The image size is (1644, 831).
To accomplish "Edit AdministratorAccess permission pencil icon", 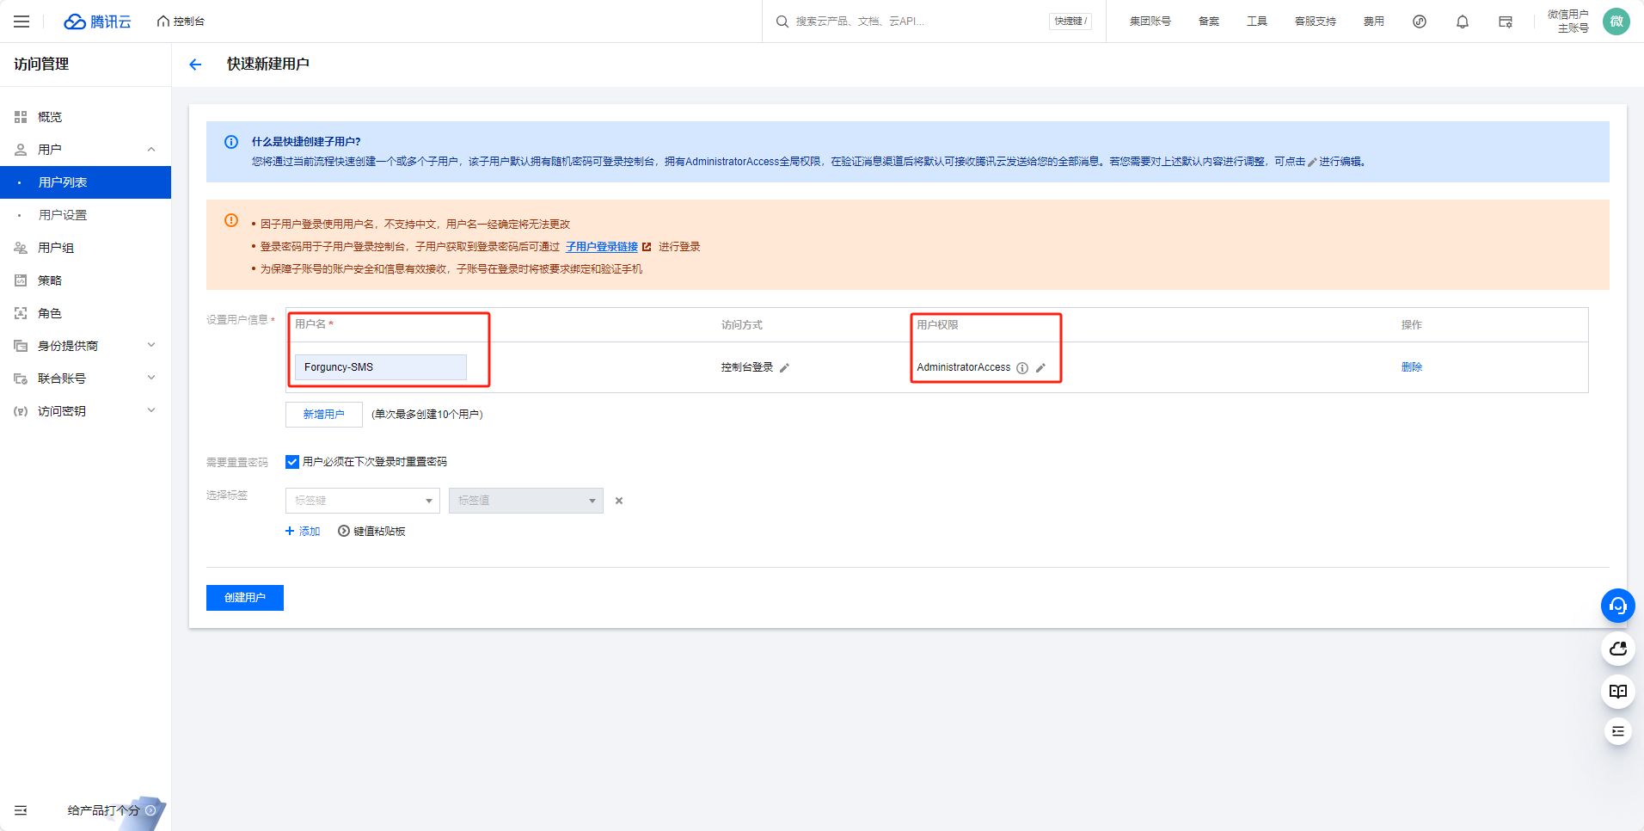I will click(1040, 367).
